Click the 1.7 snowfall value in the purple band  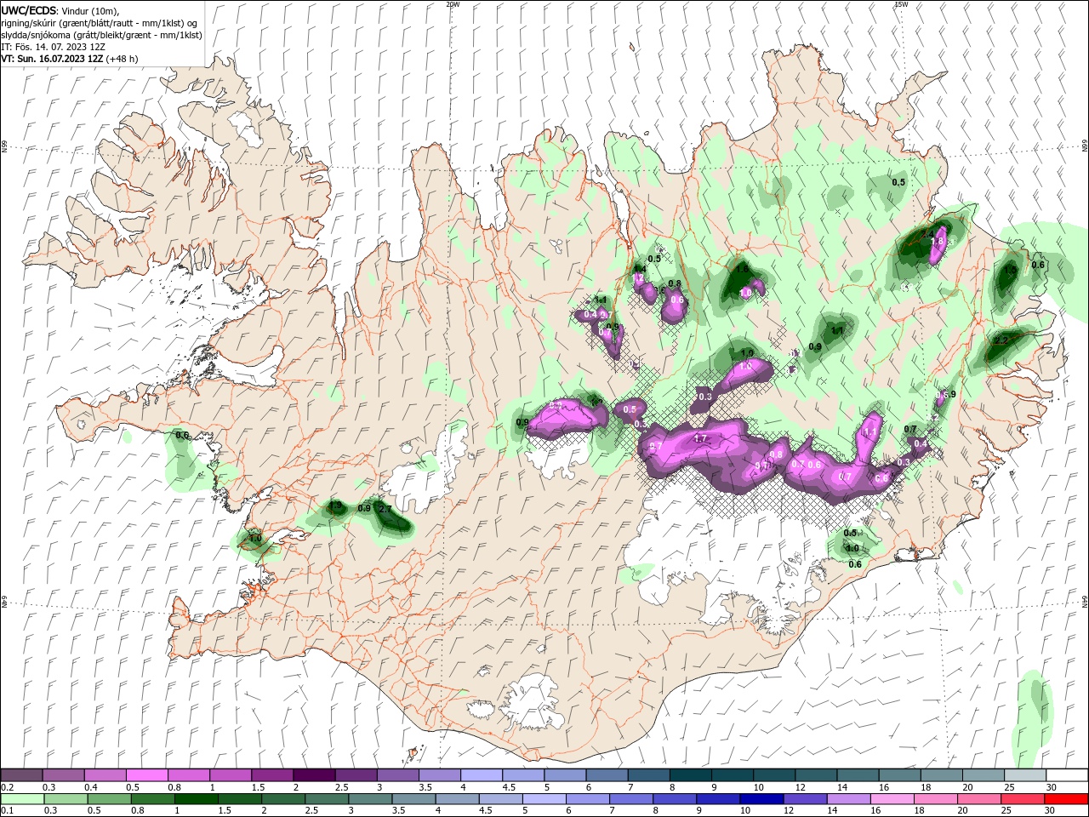tap(701, 439)
